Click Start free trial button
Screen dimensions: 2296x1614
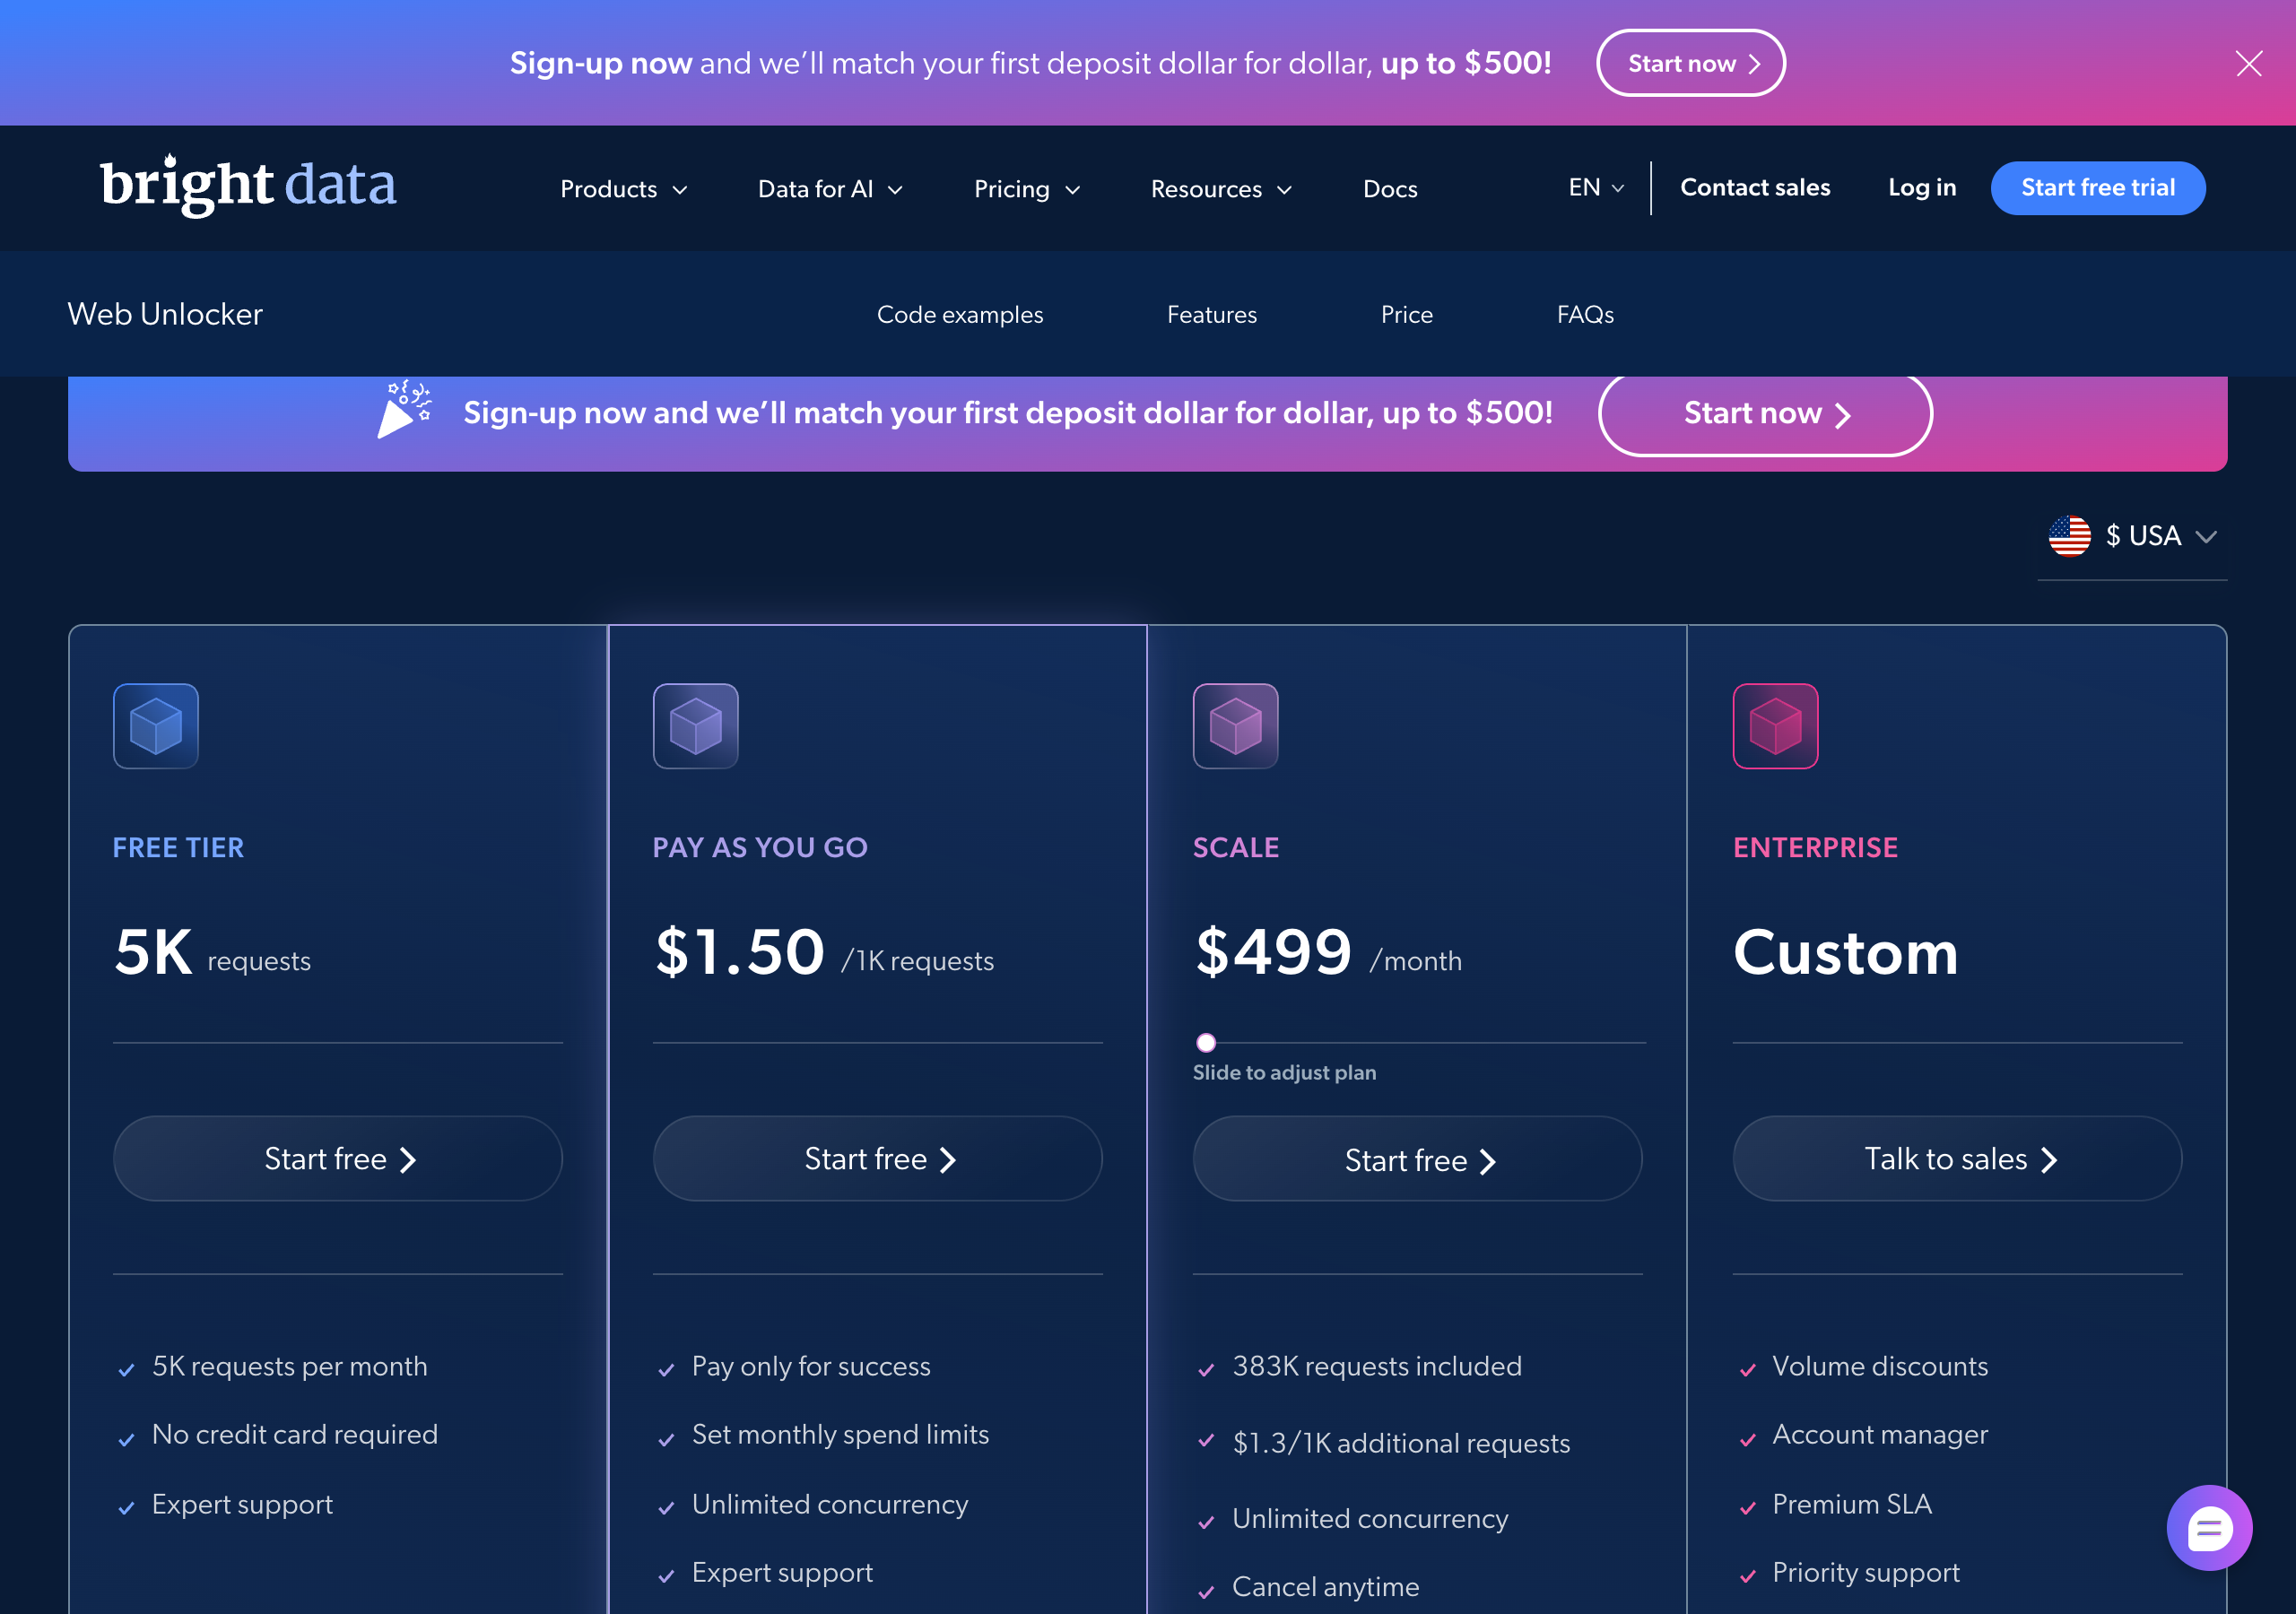(x=2098, y=188)
